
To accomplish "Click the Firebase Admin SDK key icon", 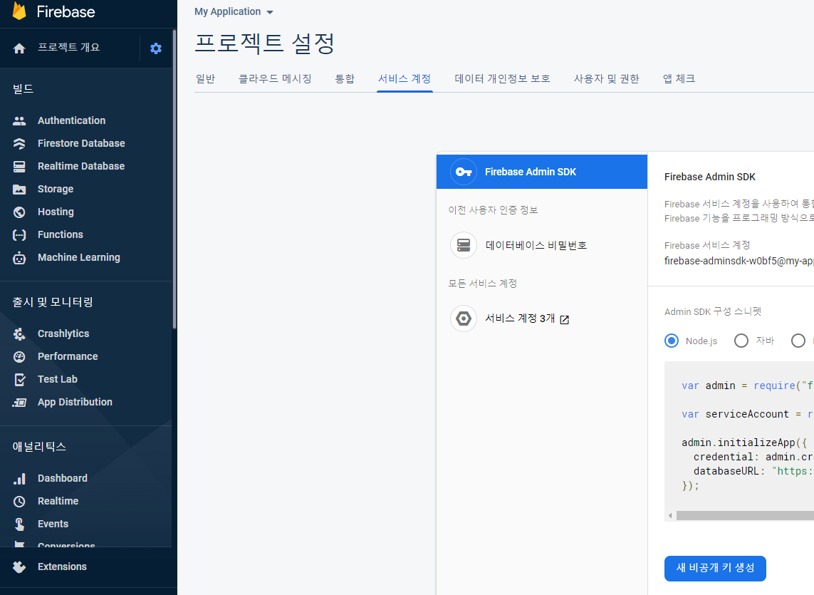I will [464, 172].
